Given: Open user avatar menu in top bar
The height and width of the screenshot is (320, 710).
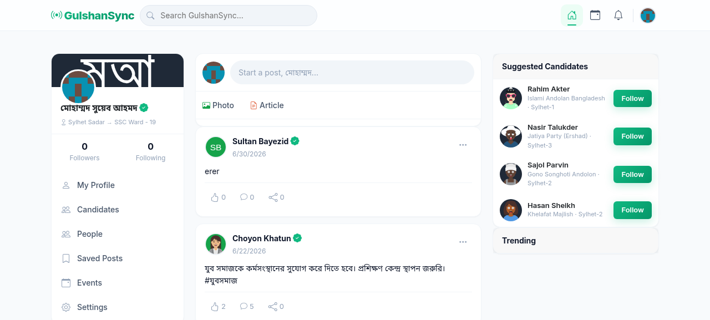Looking at the screenshot, I should pyautogui.click(x=648, y=16).
